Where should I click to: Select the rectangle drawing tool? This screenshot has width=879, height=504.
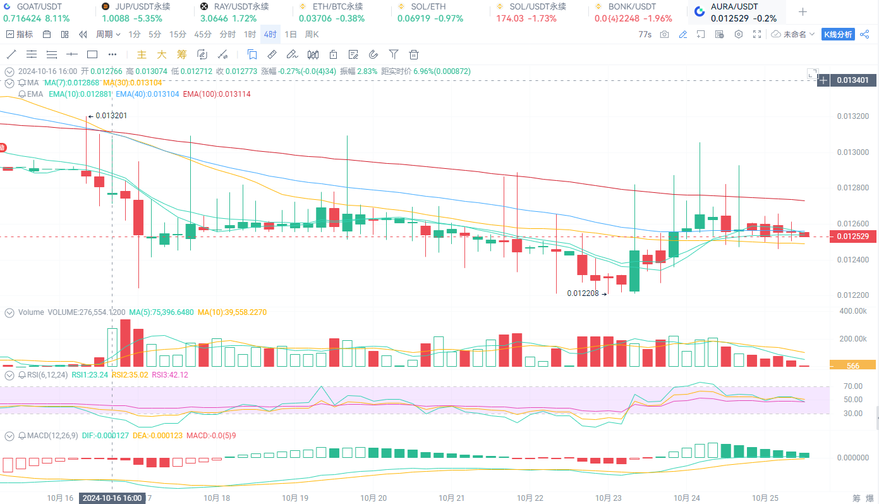pyautogui.click(x=92, y=54)
